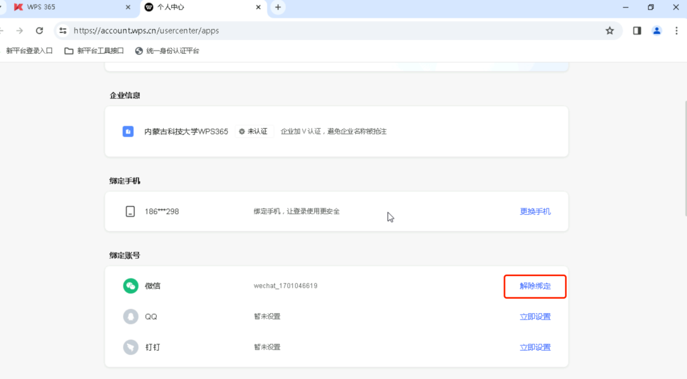
Task: Click 立即设置 next to 钉钉
Action: coord(535,347)
